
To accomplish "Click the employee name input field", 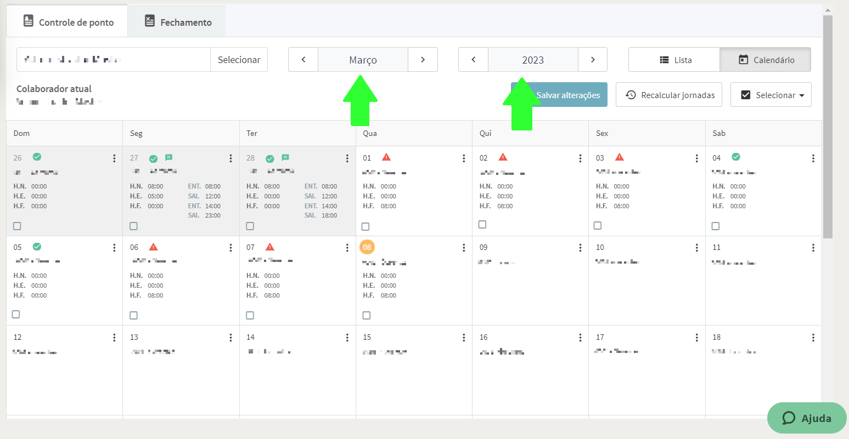I will click(114, 60).
